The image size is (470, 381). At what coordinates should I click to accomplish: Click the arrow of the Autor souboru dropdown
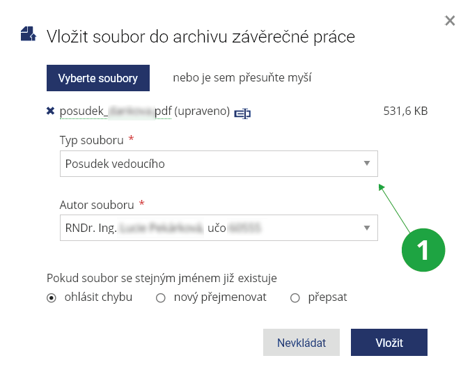click(366, 228)
